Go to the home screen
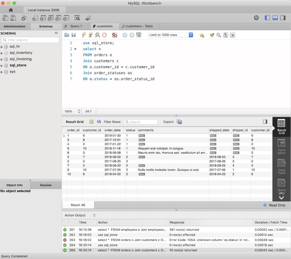291x259 pixels. [11, 10]
